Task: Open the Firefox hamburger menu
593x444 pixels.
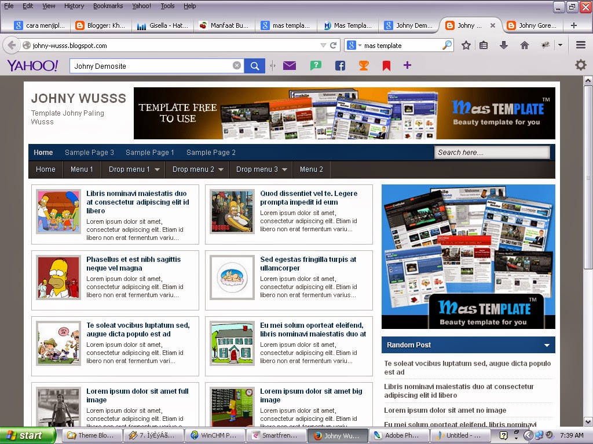Action: point(581,45)
